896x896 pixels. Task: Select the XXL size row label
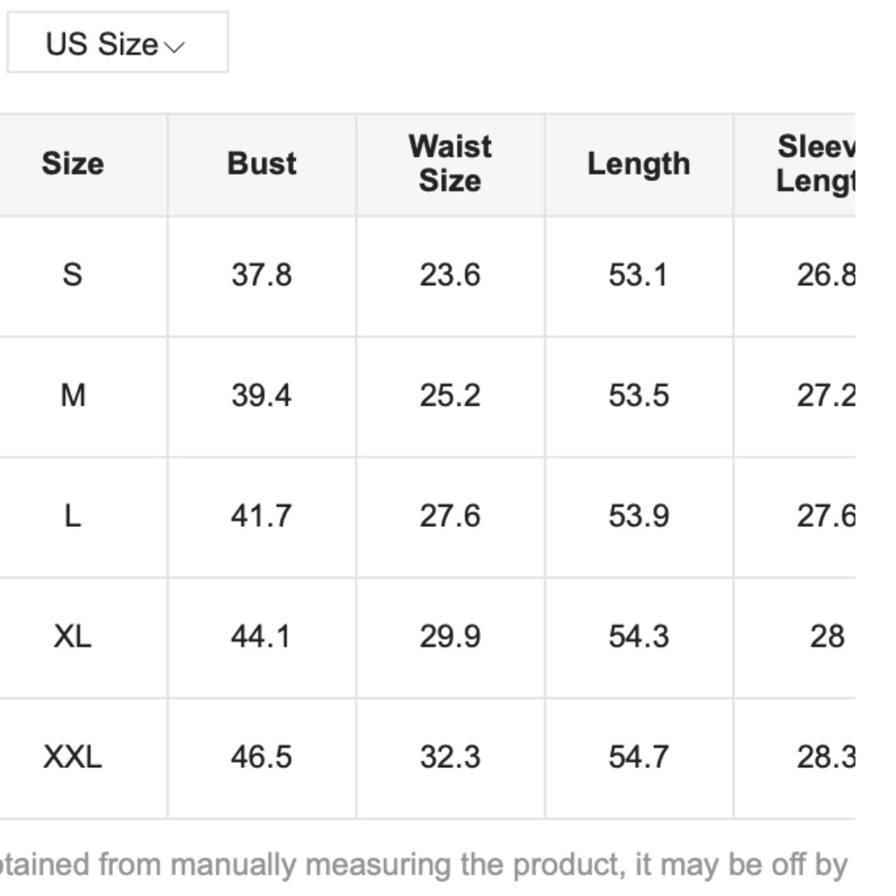pos(73,757)
